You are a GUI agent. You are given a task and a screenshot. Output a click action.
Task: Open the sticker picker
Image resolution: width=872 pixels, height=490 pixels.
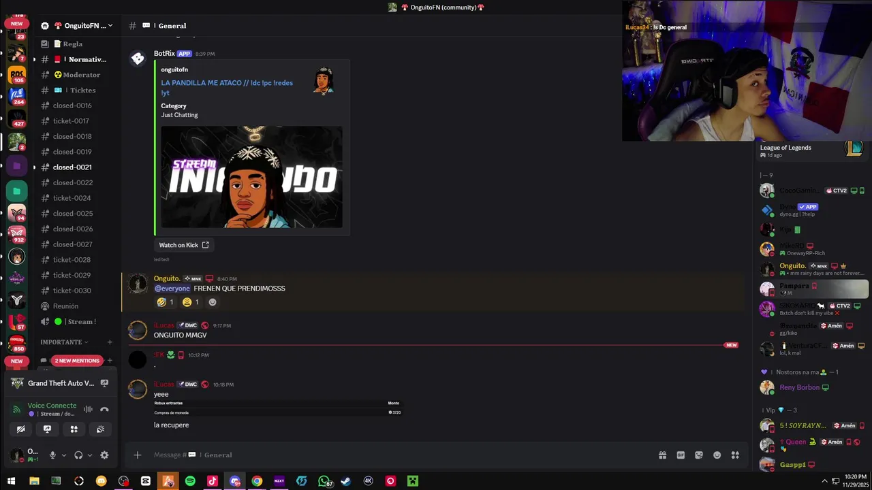[x=699, y=455]
